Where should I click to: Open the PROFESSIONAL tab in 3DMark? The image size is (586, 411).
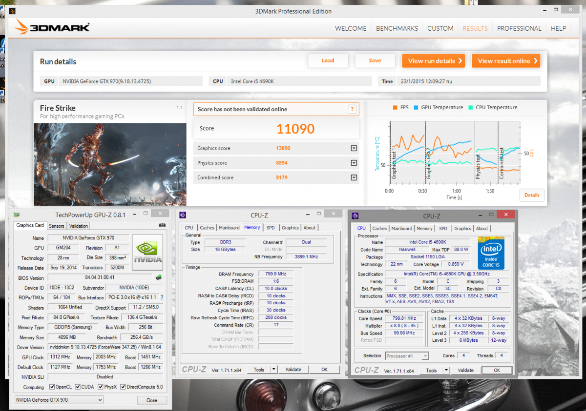pyautogui.click(x=519, y=28)
